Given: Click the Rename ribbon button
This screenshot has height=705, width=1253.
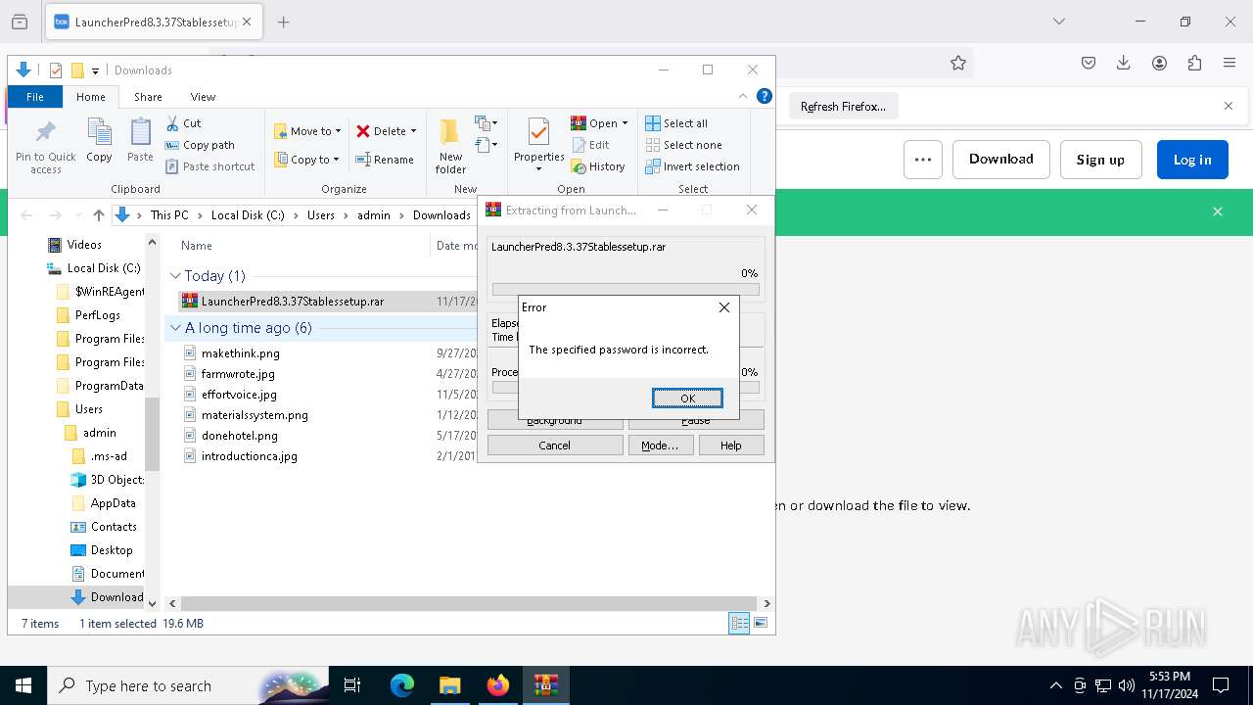Looking at the screenshot, I should 385,160.
